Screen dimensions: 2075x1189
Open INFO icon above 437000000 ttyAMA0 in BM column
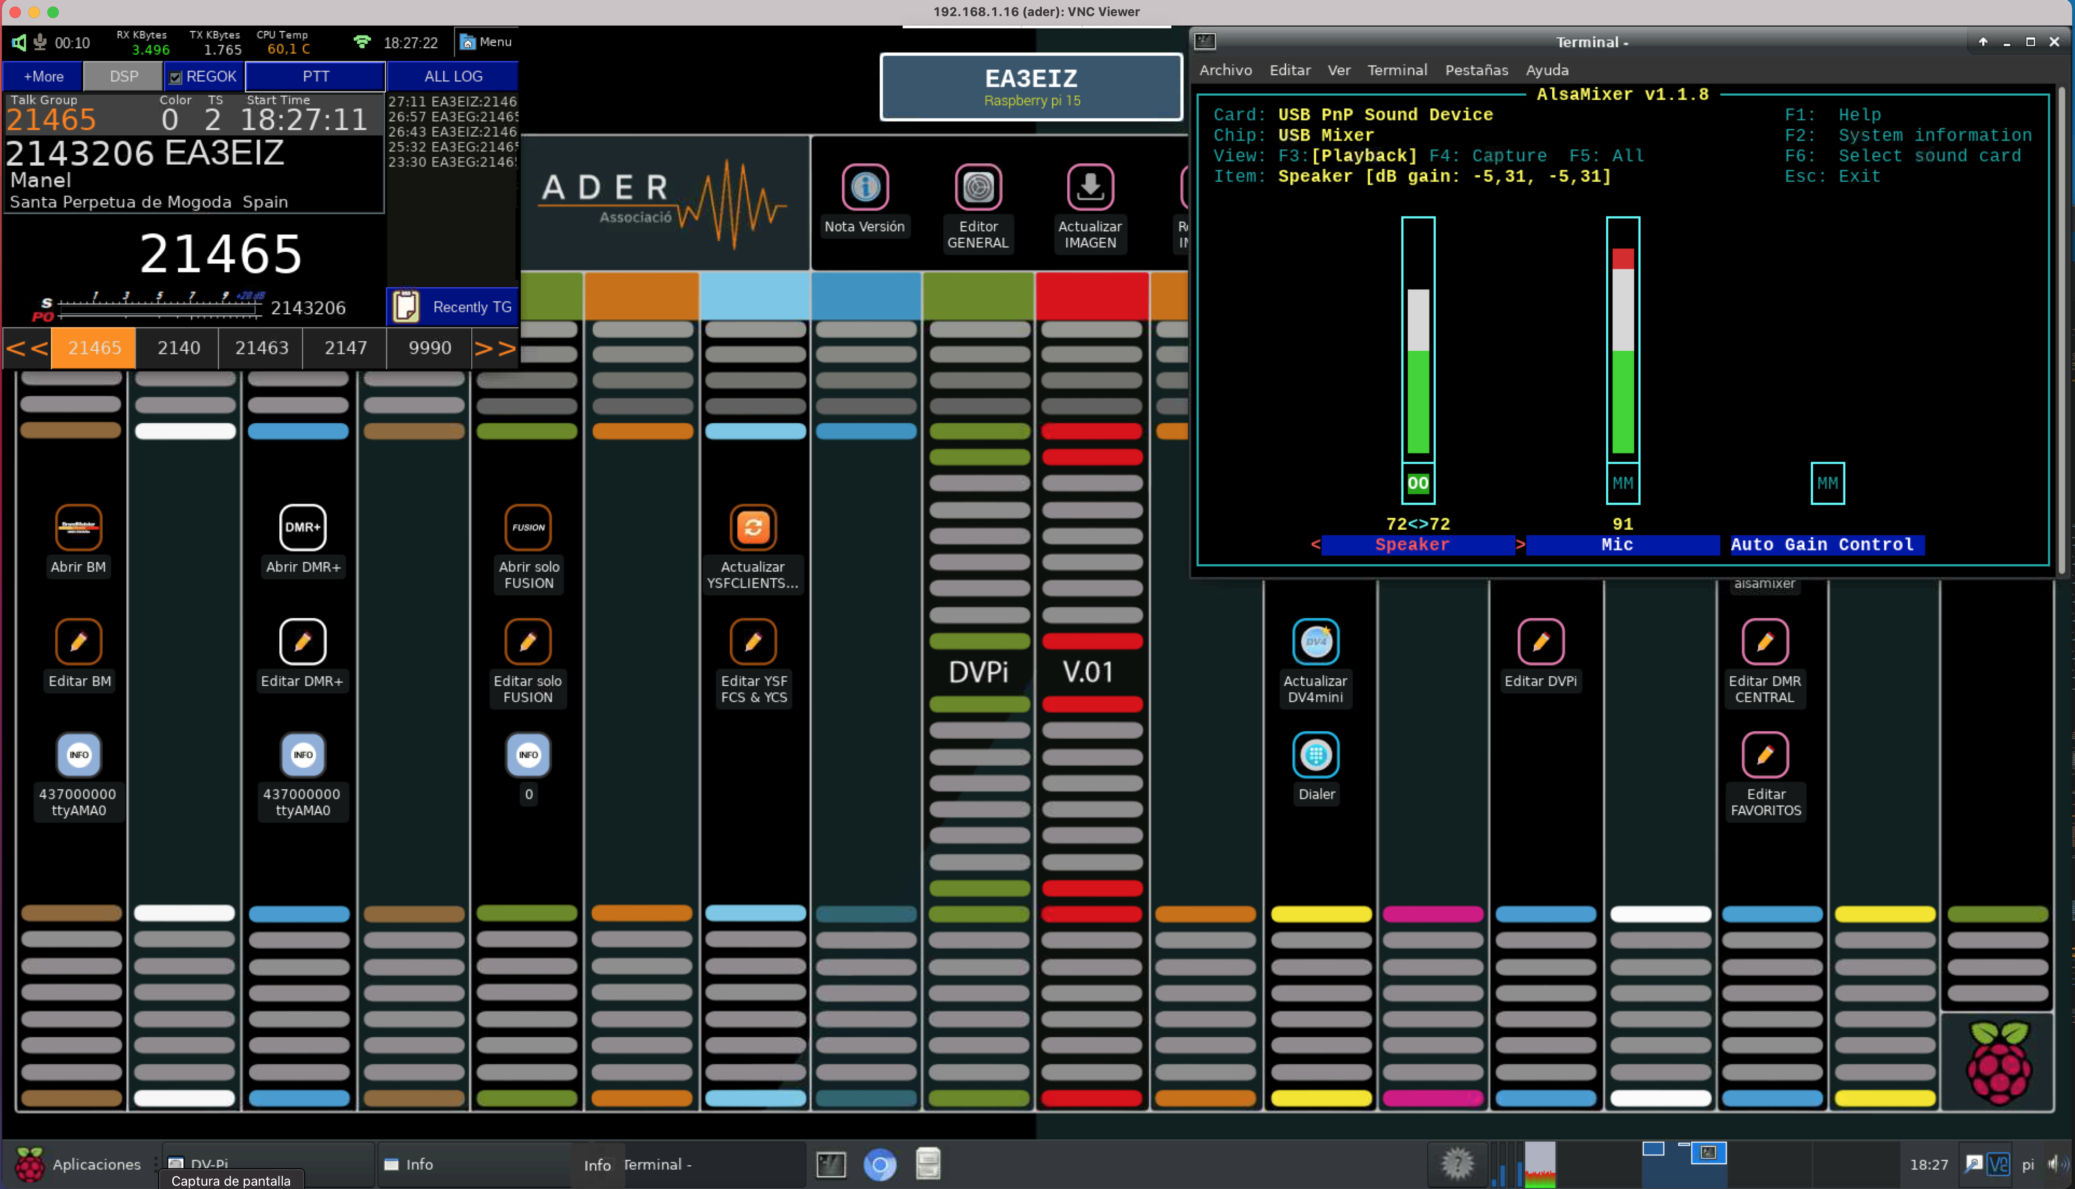(x=79, y=754)
